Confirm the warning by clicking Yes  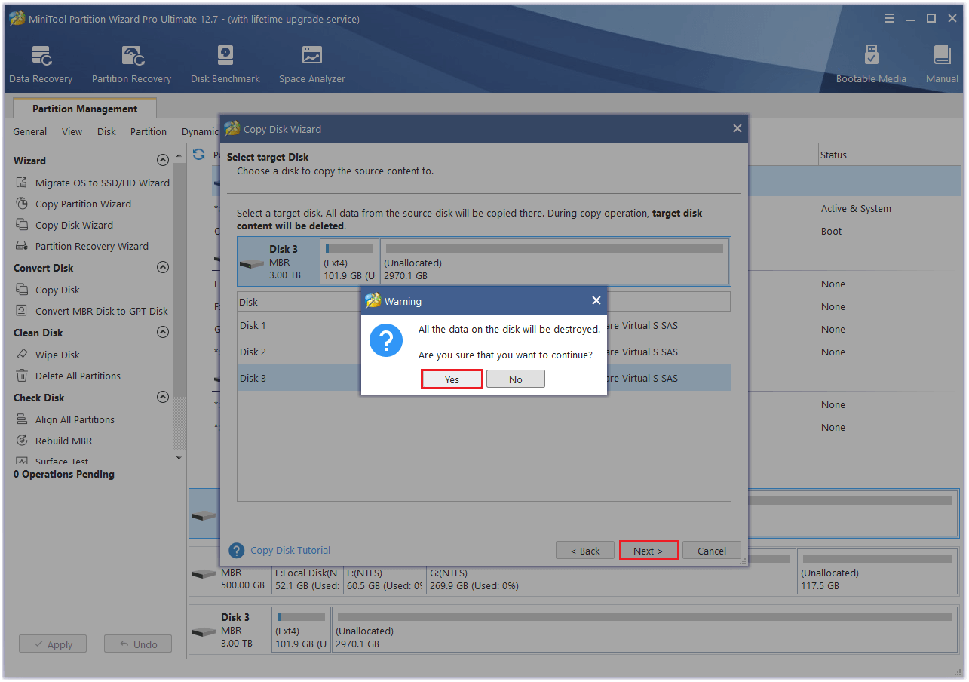coord(452,379)
